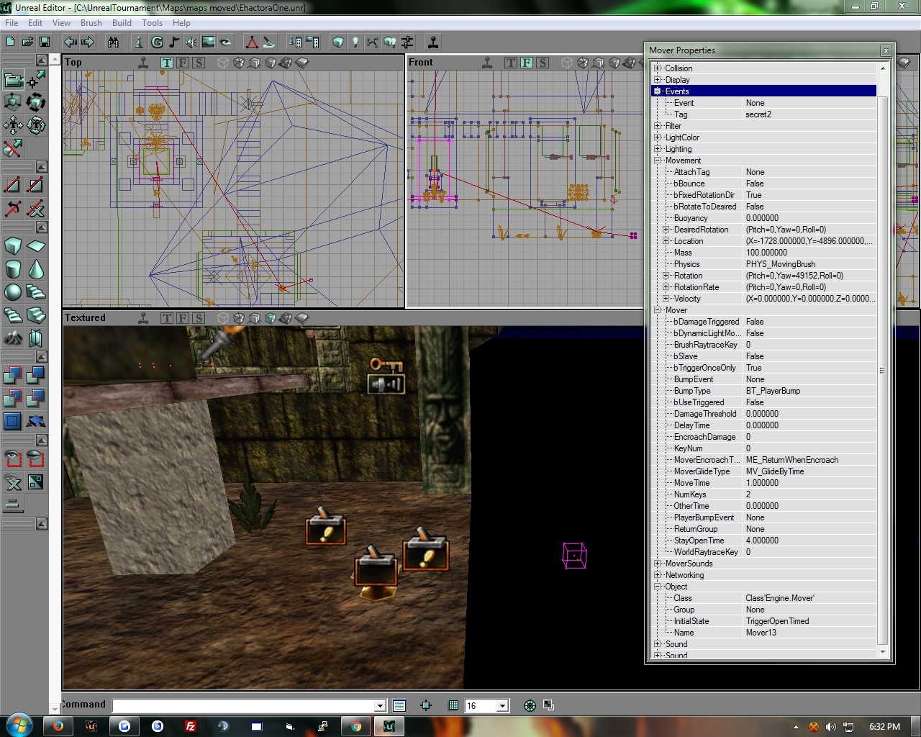The width and height of the screenshot is (921, 737).
Task: Open the Brush menu
Action: pos(91,23)
